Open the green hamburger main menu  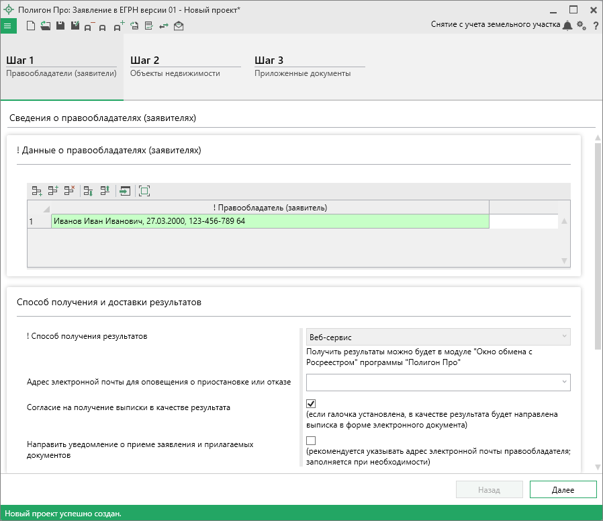coord(8,26)
